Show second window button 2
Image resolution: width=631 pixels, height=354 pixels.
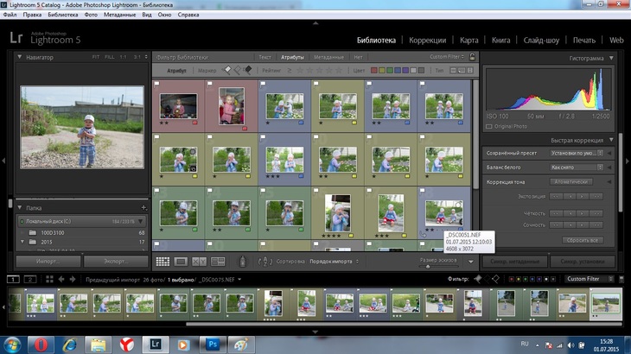pos(30,279)
